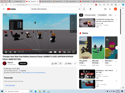Image resolution: width=125 pixels, height=93 pixels.
Task: Share the Thunder Aim video
Action: (x=68, y=63)
